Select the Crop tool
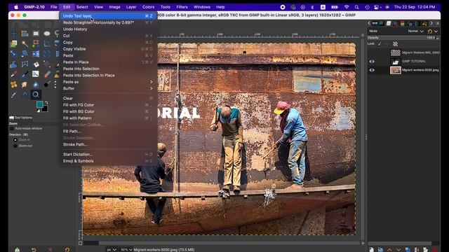 point(47,43)
